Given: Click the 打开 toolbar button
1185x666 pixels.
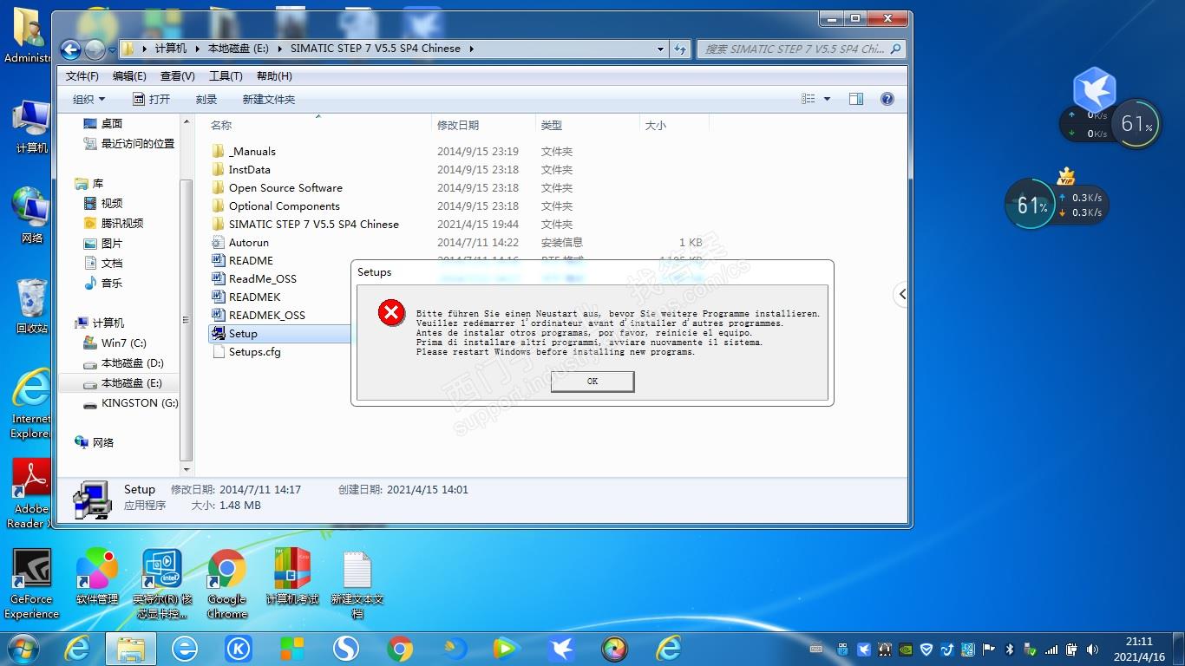Looking at the screenshot, I should tap(151, 99).
